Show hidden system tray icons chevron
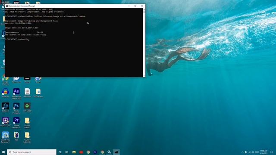Viewport: 276px width, 155px height. (242, 152)
